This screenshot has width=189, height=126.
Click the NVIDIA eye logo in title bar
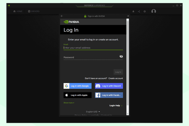pos(9,5)
